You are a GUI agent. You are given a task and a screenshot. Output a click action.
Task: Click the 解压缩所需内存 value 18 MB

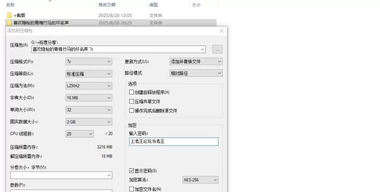[106, 156]
